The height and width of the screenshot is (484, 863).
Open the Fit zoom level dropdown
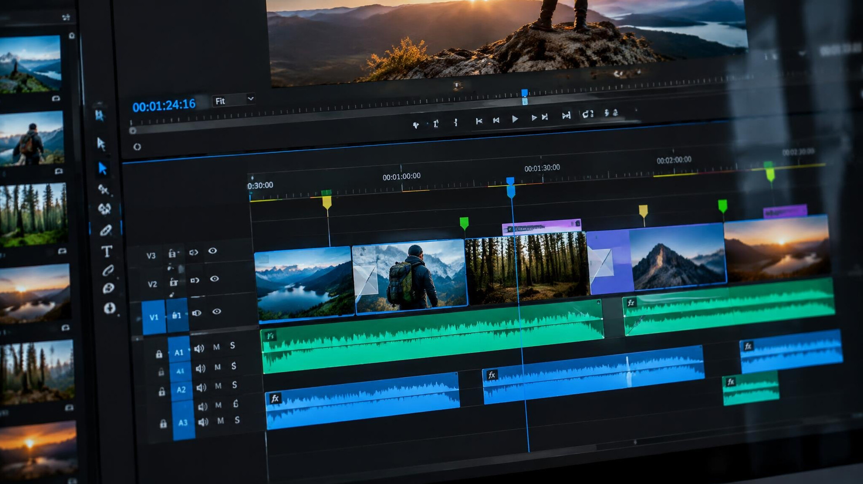click(233, 100)
